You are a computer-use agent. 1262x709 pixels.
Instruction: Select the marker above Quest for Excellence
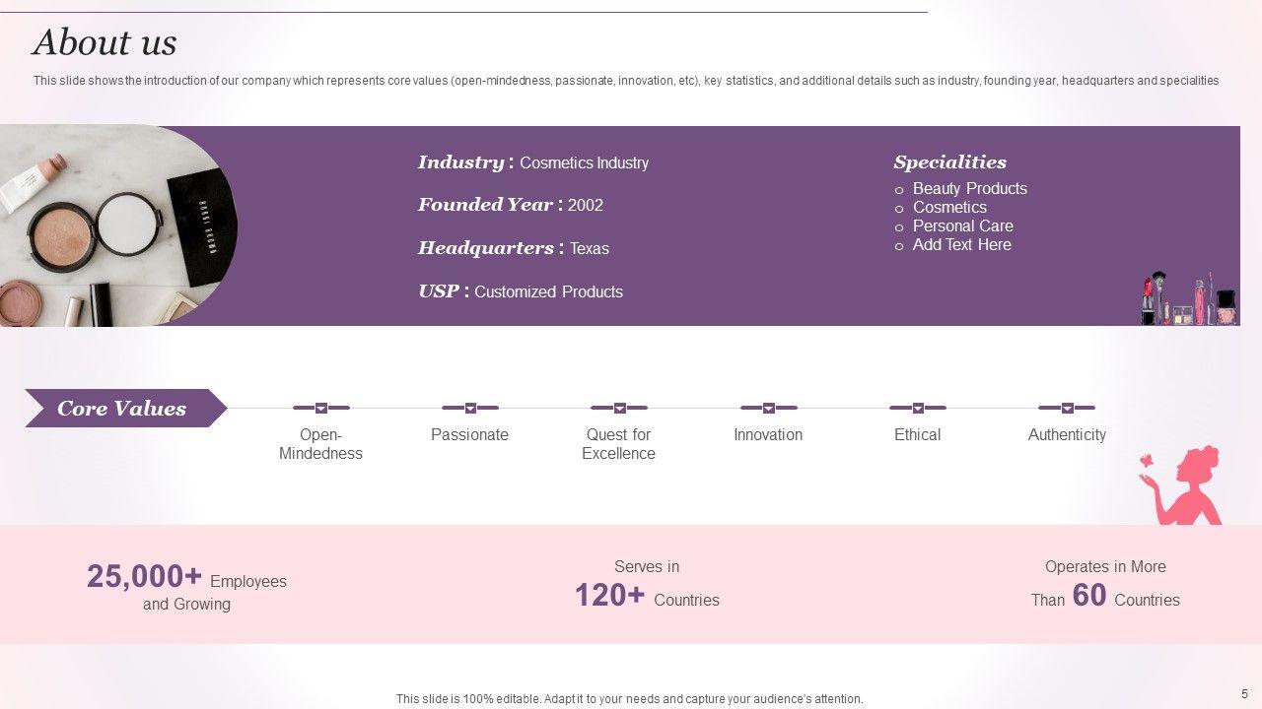(619, 408)
